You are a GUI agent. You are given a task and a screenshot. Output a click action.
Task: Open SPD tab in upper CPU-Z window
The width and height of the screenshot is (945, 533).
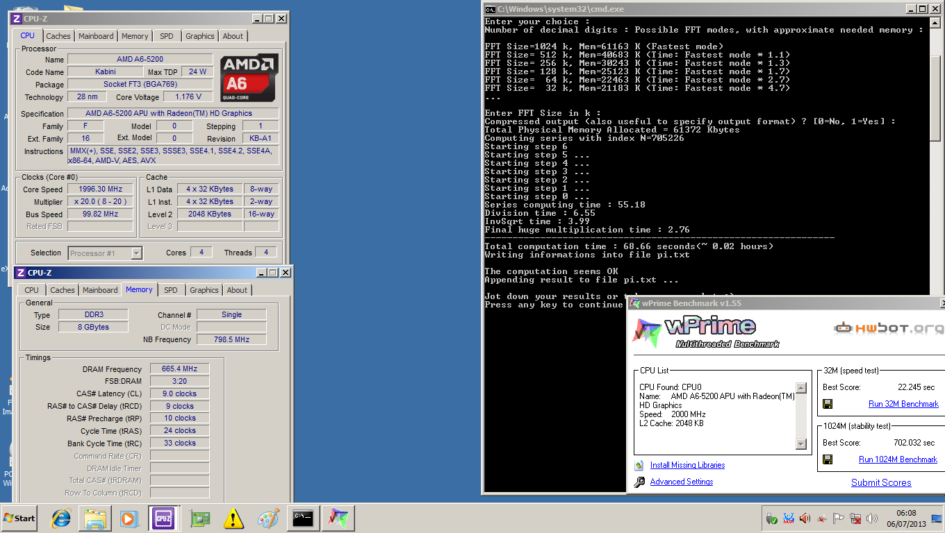(167, 36)
